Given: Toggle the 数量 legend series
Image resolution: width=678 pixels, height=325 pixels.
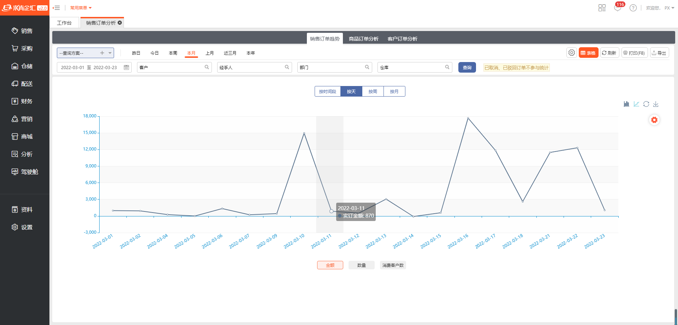Looking at the screenshot, I should (361, 265).
